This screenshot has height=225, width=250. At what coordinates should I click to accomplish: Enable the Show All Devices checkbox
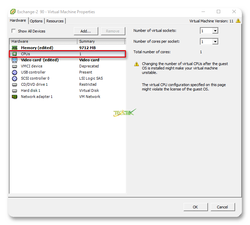point(14,31)
